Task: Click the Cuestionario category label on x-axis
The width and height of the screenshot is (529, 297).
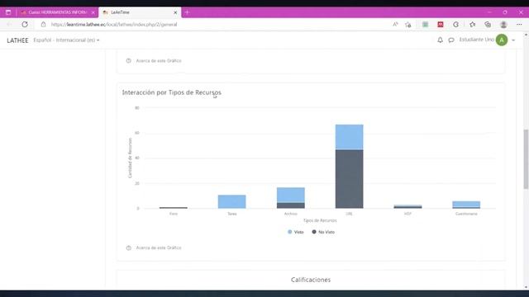Action: [466, 214]
